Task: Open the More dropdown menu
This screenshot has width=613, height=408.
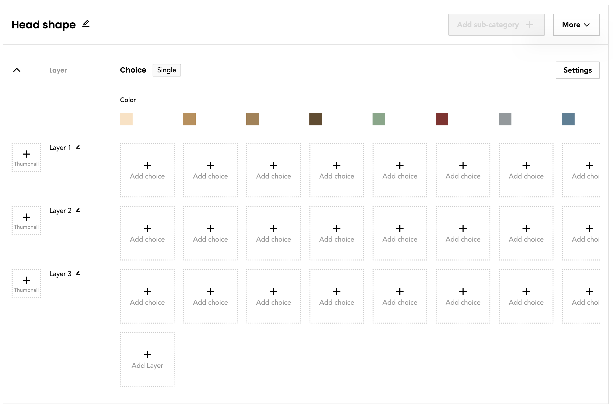Action: coord(576,25)
